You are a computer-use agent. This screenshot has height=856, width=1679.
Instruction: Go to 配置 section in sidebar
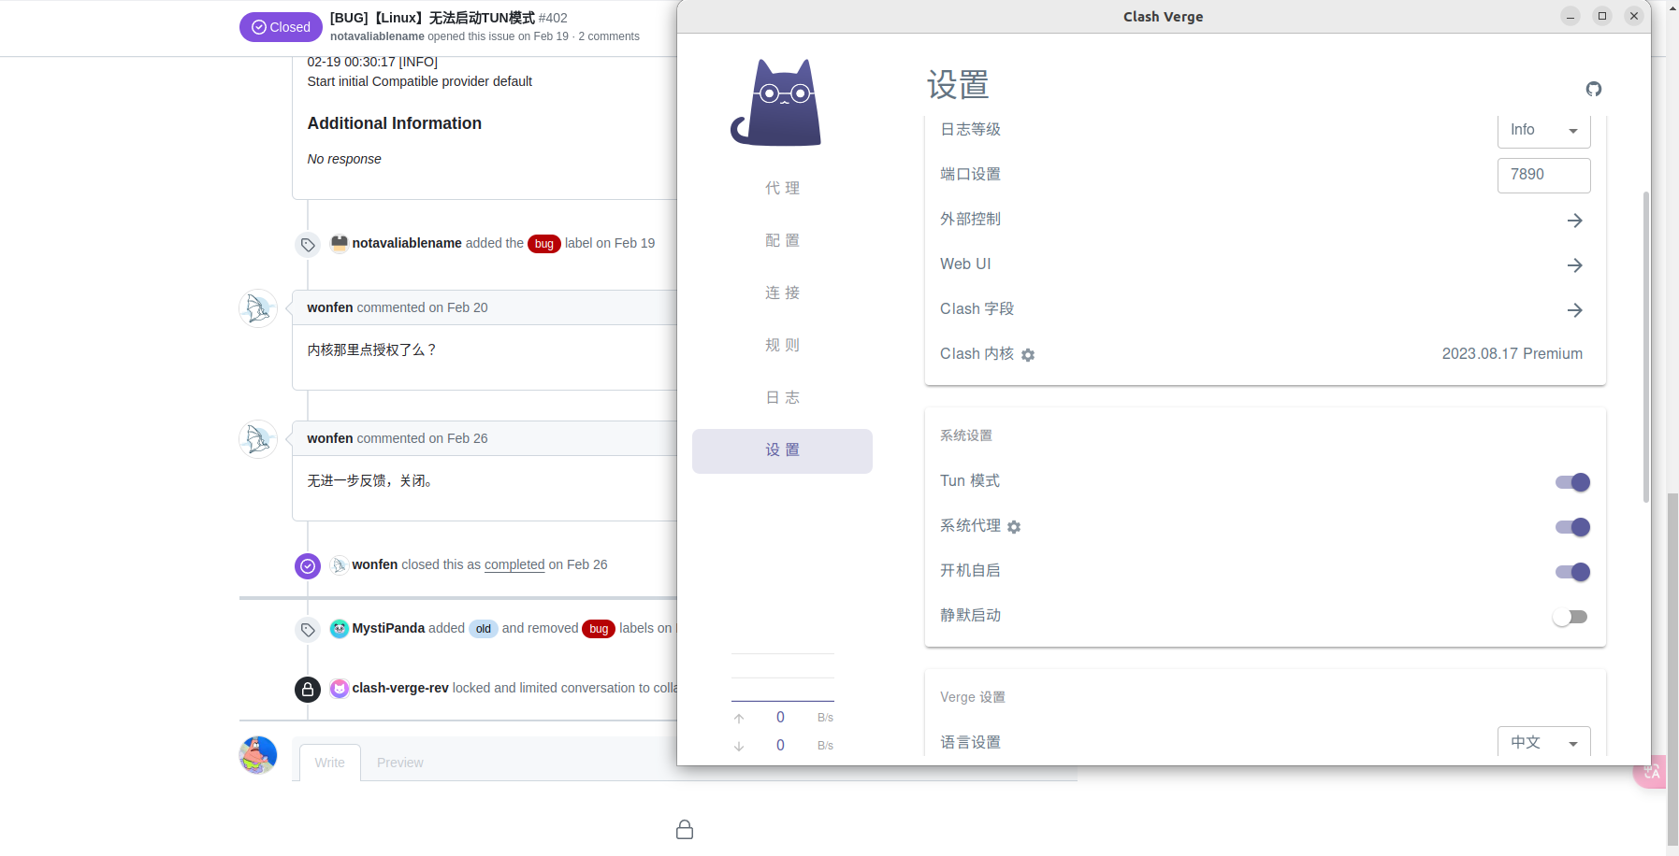pyautogui.click(x=782, y=241)
